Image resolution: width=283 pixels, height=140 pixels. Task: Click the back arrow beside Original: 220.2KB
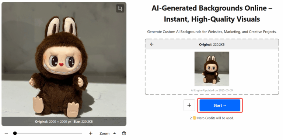click(x=152, y=44)
